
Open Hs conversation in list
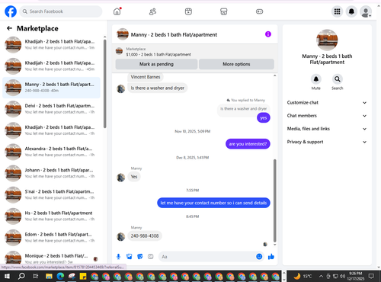[x=51, y=216]
